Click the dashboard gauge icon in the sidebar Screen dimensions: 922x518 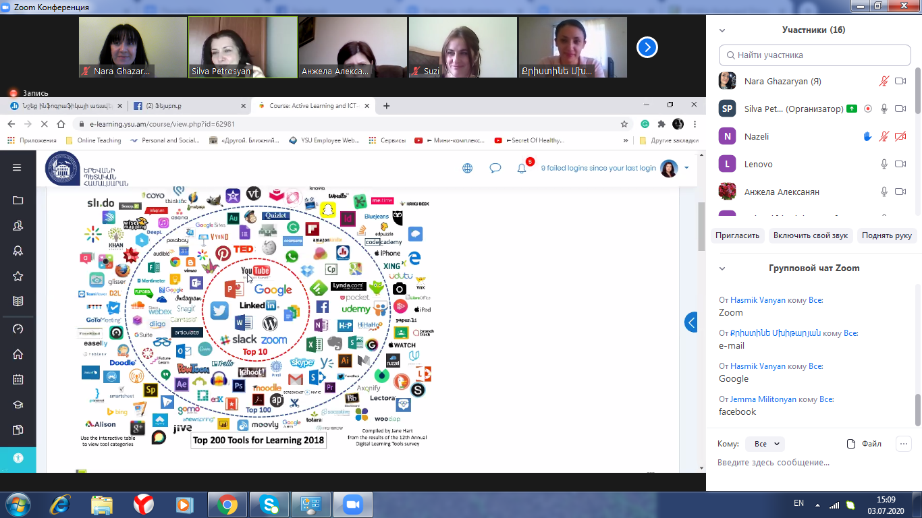coord(18,328)
